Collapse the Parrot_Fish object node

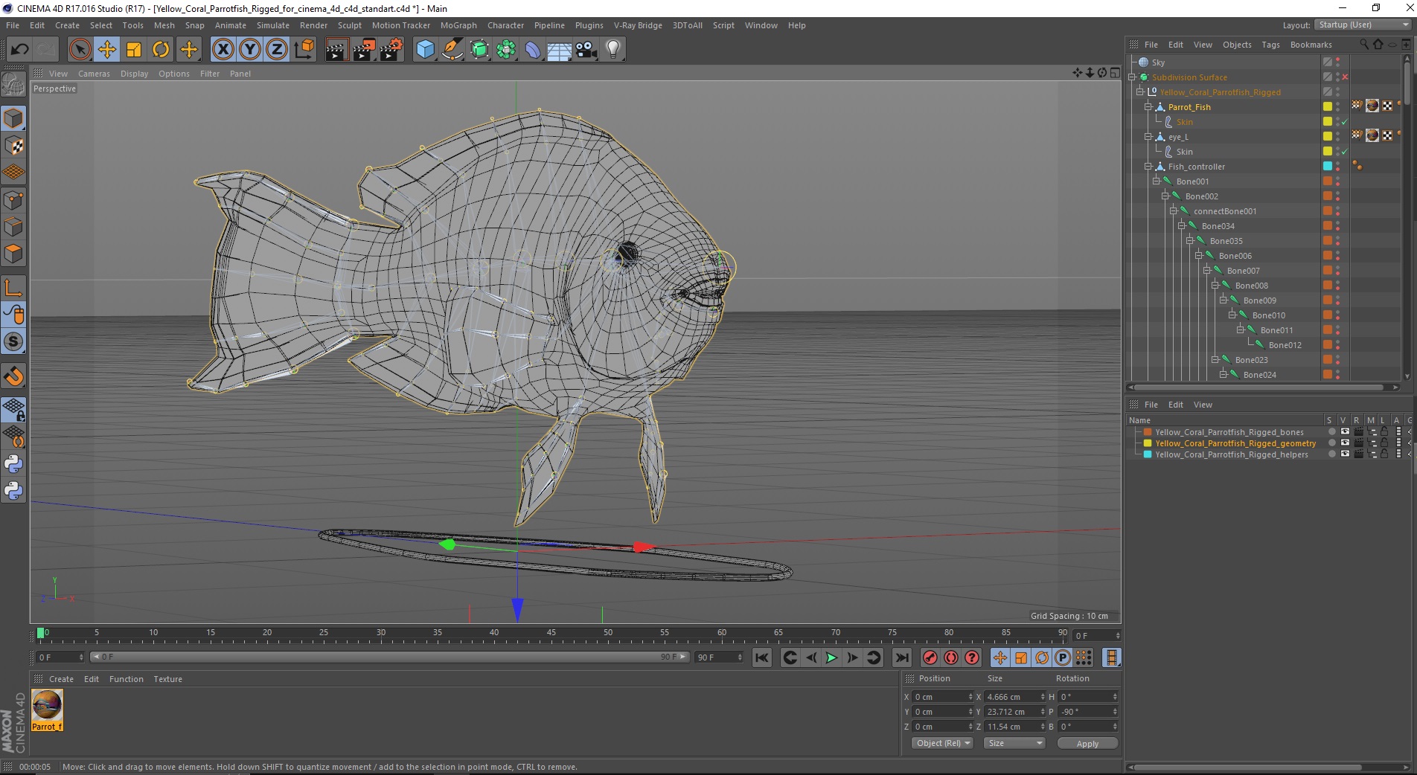1148,107
